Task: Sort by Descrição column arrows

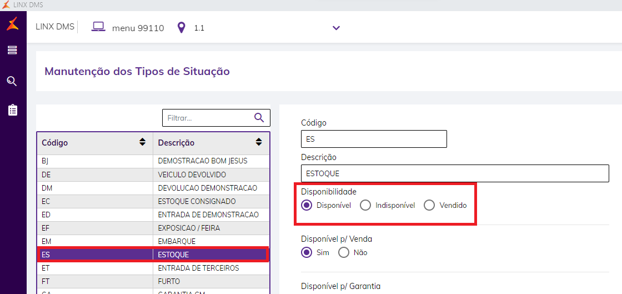Action: (259, 142)
